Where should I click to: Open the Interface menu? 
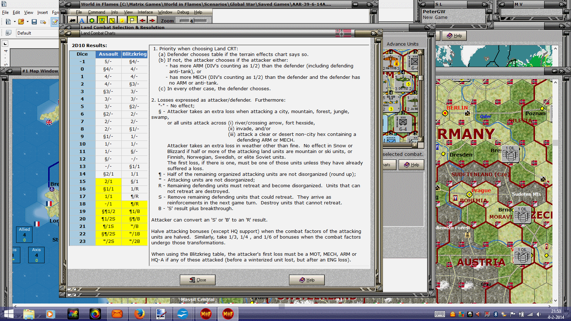pos(145,12)
